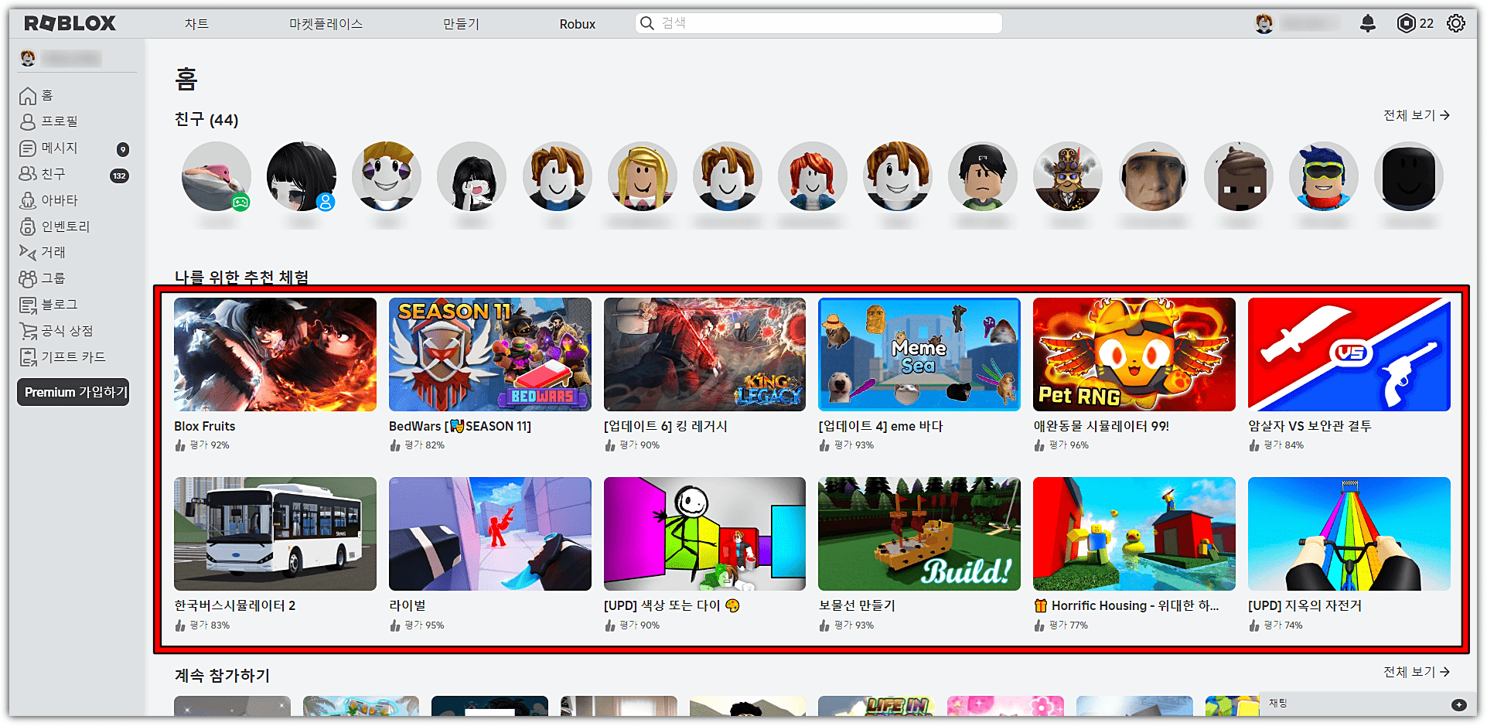This screenshot has width=1487, height=726.
Task: Click the messages badge showing 9
Action: pos(122,149)
